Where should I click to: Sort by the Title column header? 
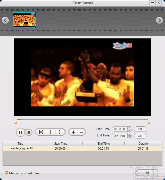point(20,143)
